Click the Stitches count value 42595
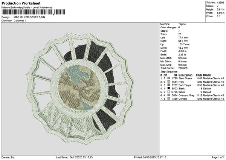 pyautogui.click(x=220, y=3)
